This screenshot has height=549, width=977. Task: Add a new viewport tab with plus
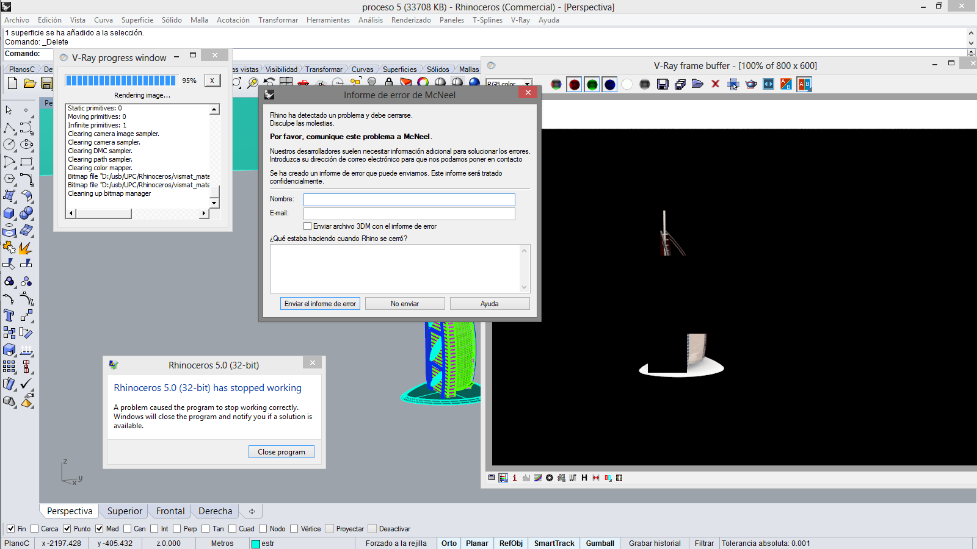click(x=252, y=511)
